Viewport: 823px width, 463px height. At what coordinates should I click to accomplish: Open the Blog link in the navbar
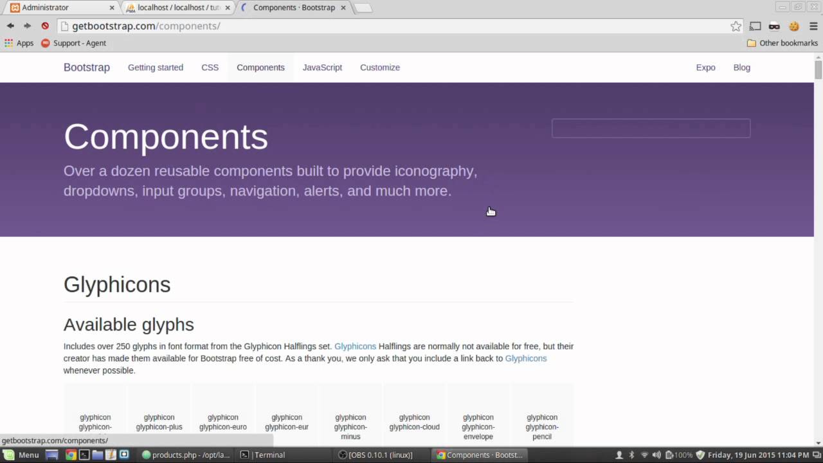point(742,68)
